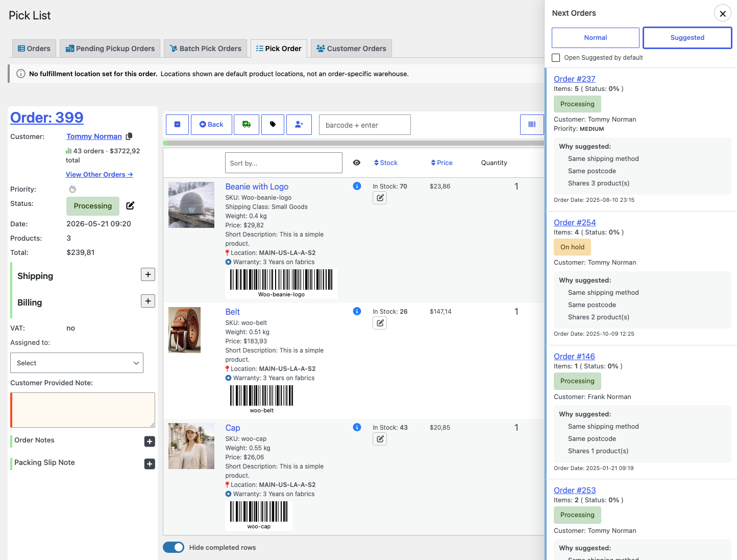Toggle Hide completed rows switch
The height and width of the screenshot is (560, 737).
point(174,547)
